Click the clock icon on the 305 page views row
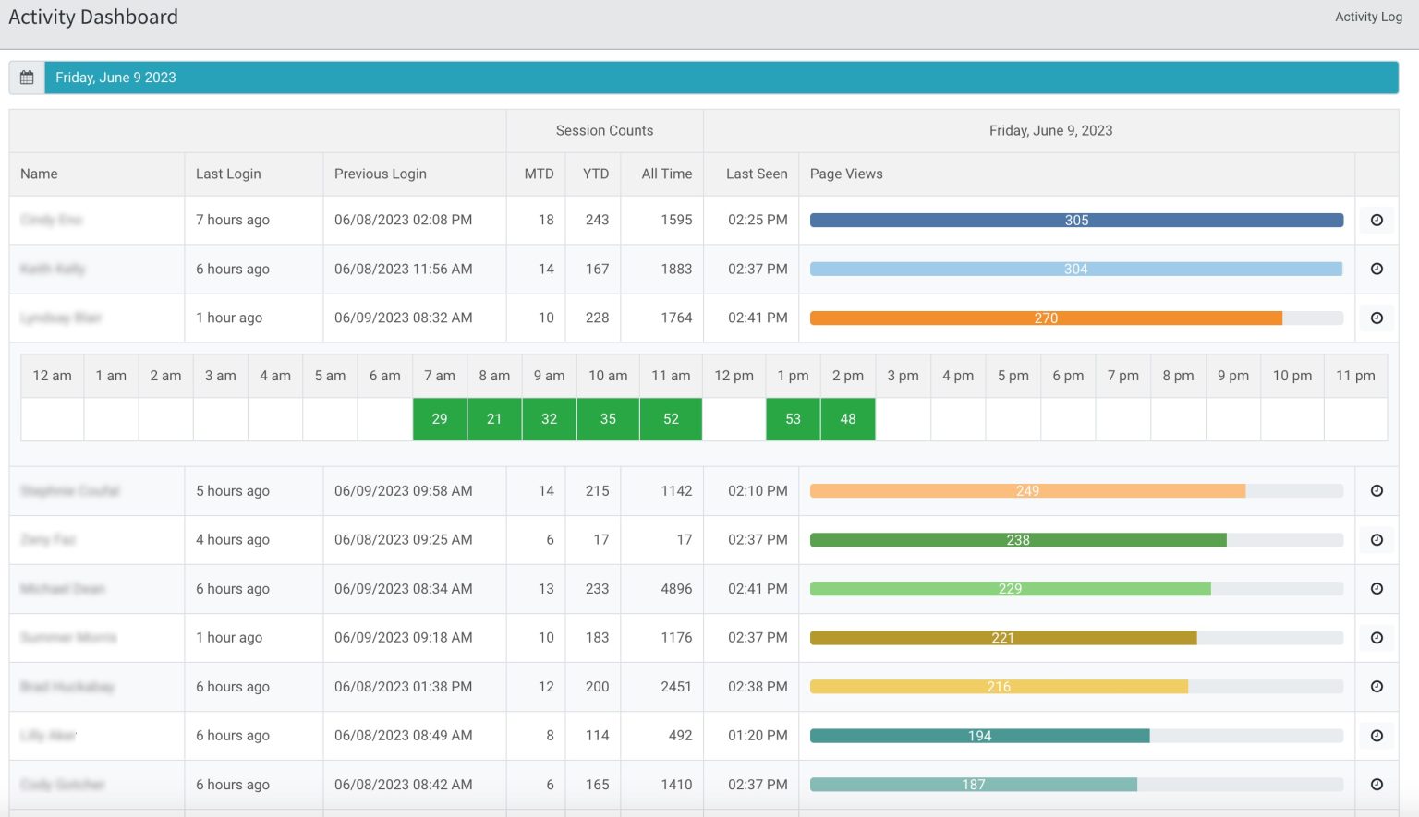The image size is (1419, 817). tap(1377, 220)
